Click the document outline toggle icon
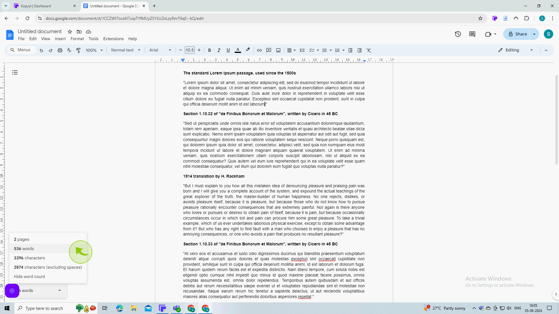This screenshot has width=559, height=314. point(15,72)
